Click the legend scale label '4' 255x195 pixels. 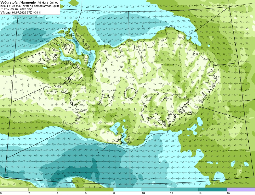tap(57, 193)
